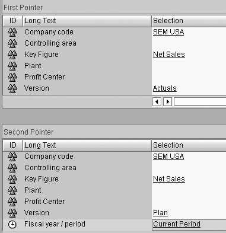
Task: Open SEM USA selection in First Pointer
Action: pos(168,32)
